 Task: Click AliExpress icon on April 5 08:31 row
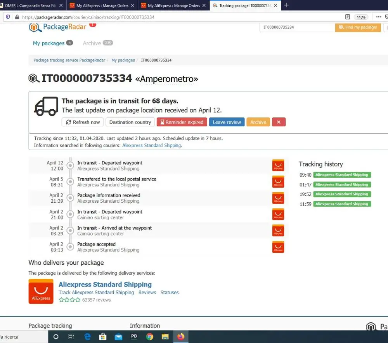pos(278,182)
